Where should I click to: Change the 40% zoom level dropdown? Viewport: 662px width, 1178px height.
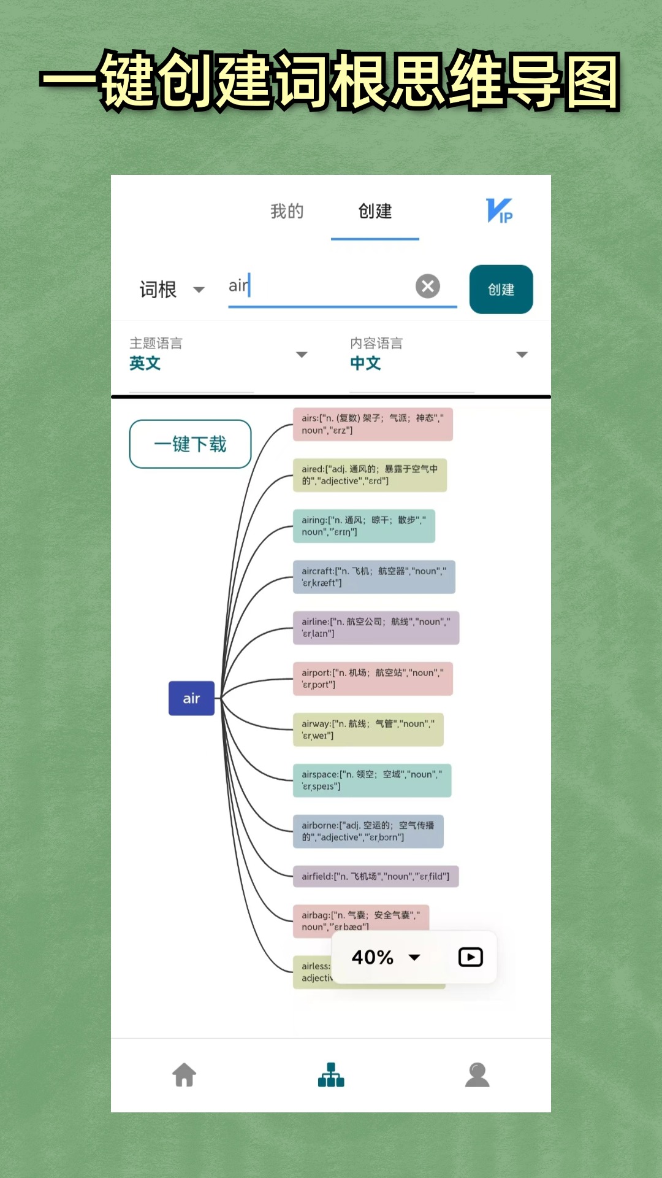point(386,957)
